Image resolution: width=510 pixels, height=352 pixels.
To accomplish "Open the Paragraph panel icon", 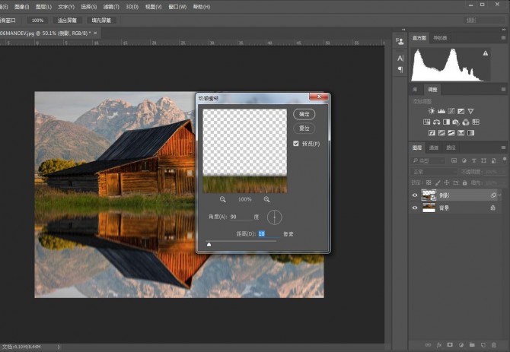I will pos(400,69).
